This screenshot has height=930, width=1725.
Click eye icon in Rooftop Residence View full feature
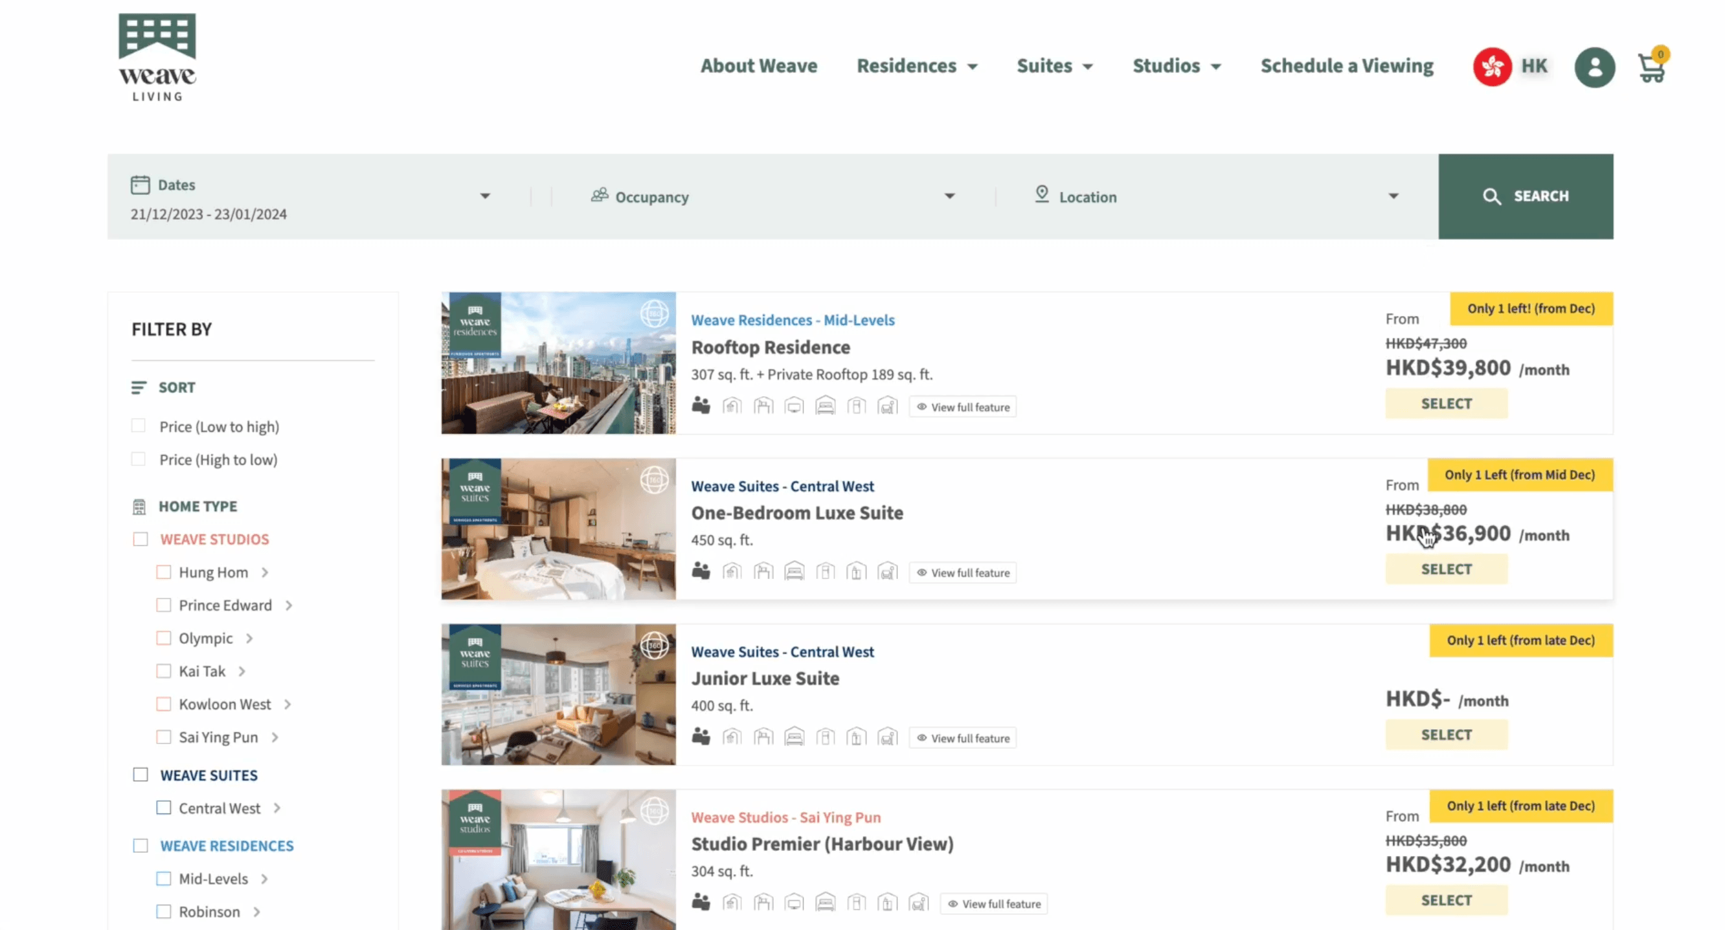[921, 407]
